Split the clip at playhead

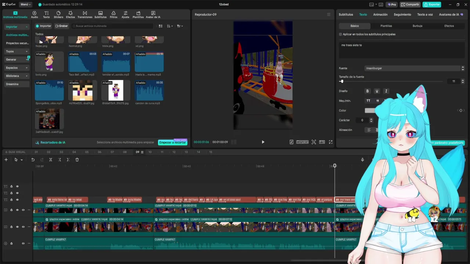[51, 159]
